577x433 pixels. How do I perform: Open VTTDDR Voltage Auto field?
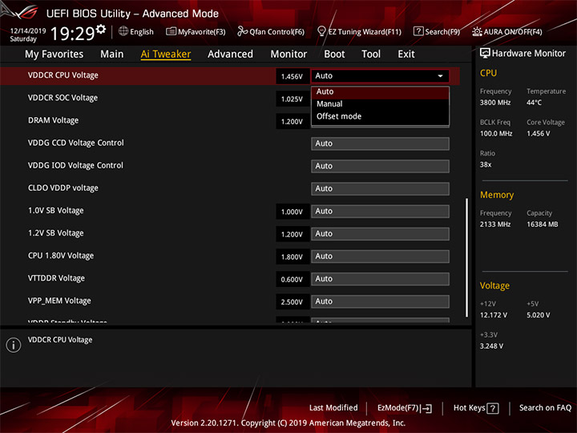tap(380, 279)
